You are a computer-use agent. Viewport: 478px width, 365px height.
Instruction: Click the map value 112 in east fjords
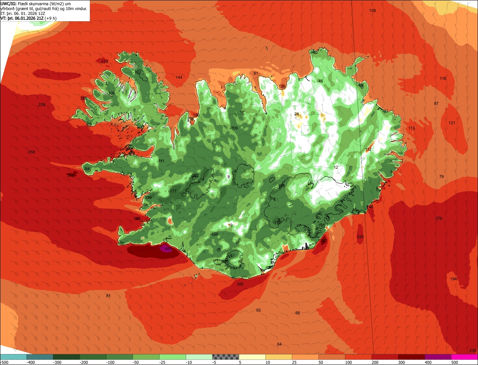tap(369, 149)
